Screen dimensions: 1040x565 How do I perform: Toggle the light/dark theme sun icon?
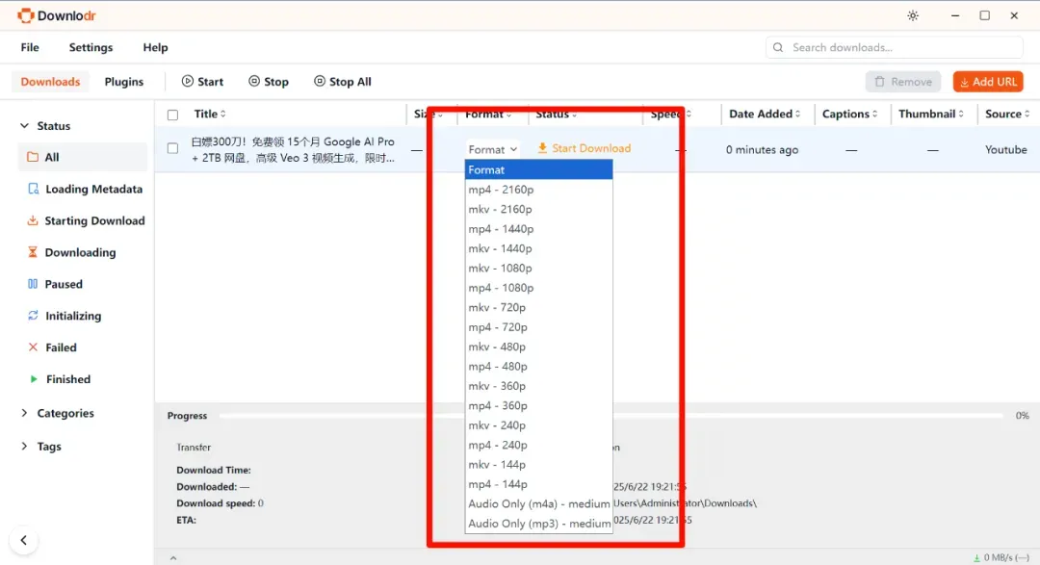913,15
